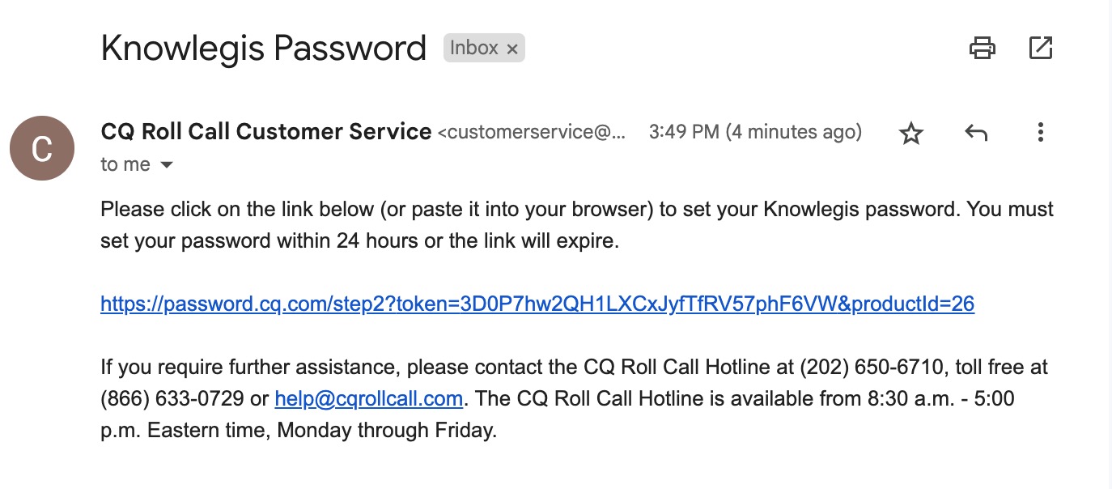Remove the Inbox label with the x
This screenshot has height=489, width=1112.
512,49
